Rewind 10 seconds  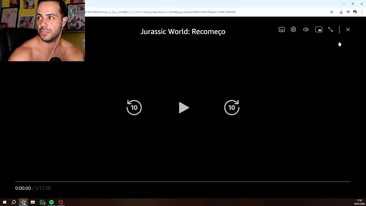tap(134, 107)
